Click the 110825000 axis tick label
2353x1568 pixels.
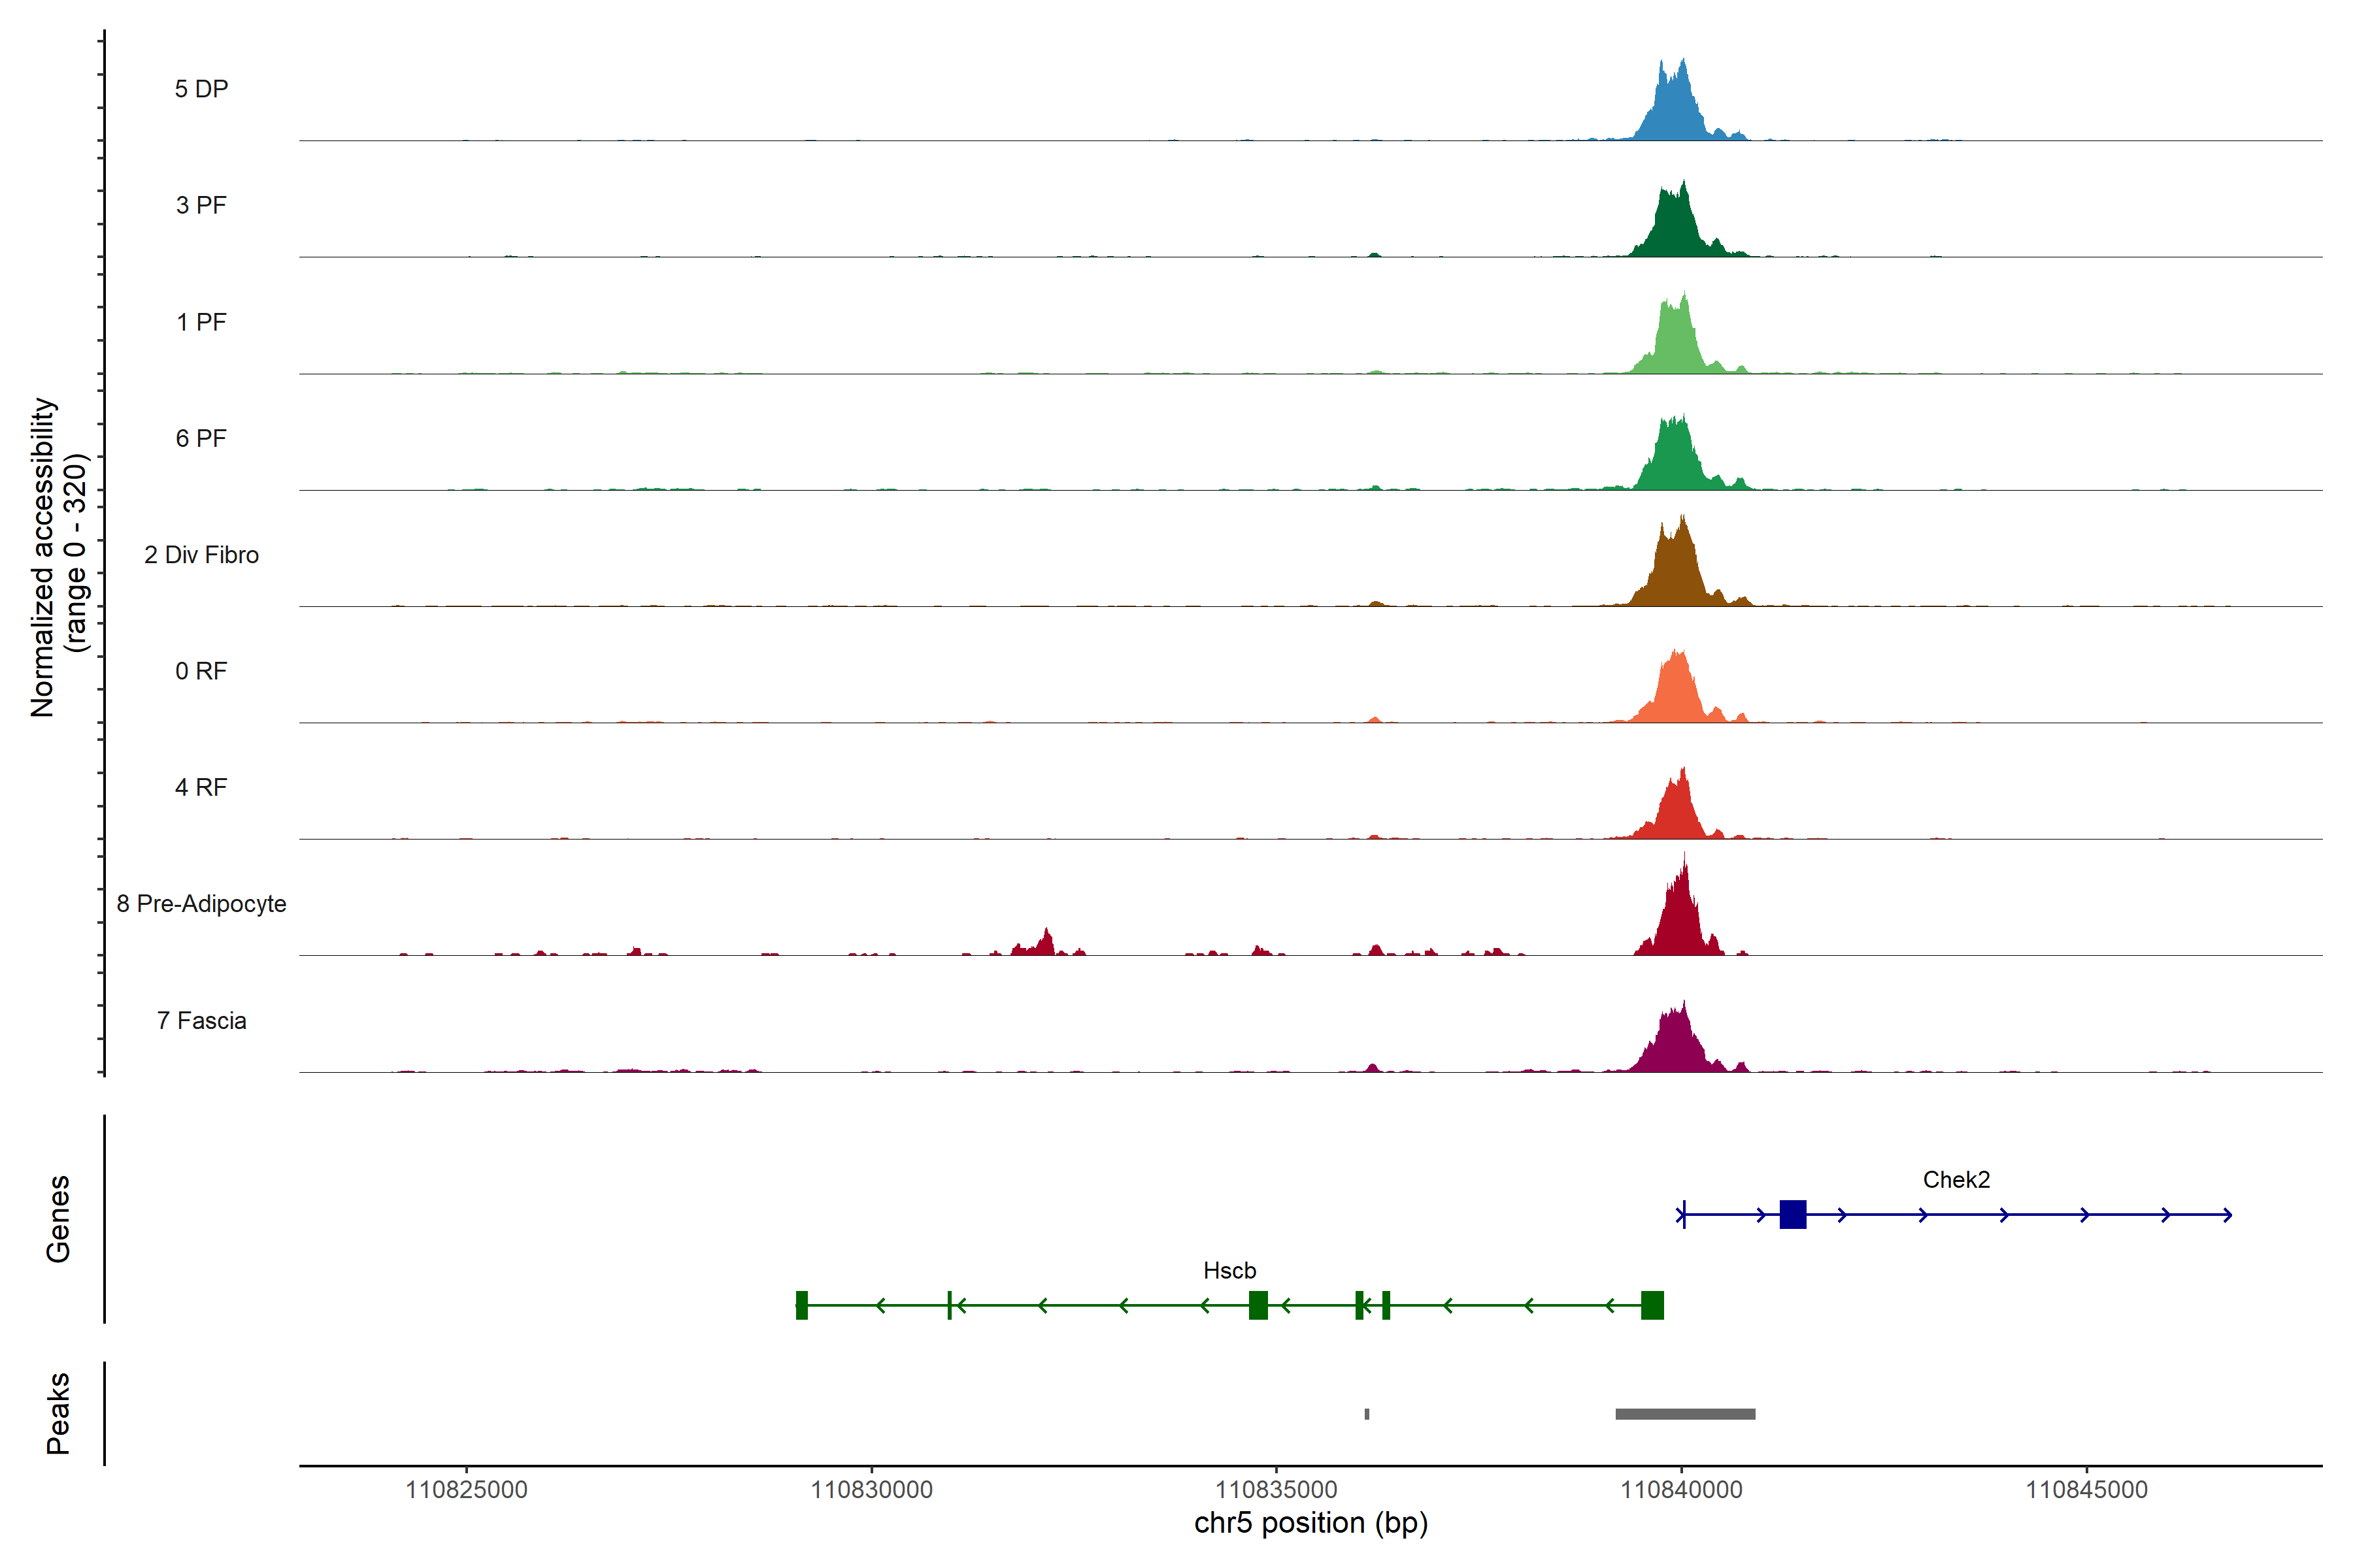click(x=466, y=1490)
